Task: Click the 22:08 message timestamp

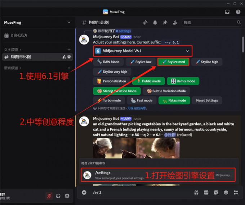Action: [x=137, y=119]
